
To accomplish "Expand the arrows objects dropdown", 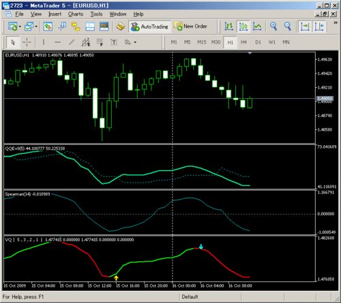I will (135, 42).
